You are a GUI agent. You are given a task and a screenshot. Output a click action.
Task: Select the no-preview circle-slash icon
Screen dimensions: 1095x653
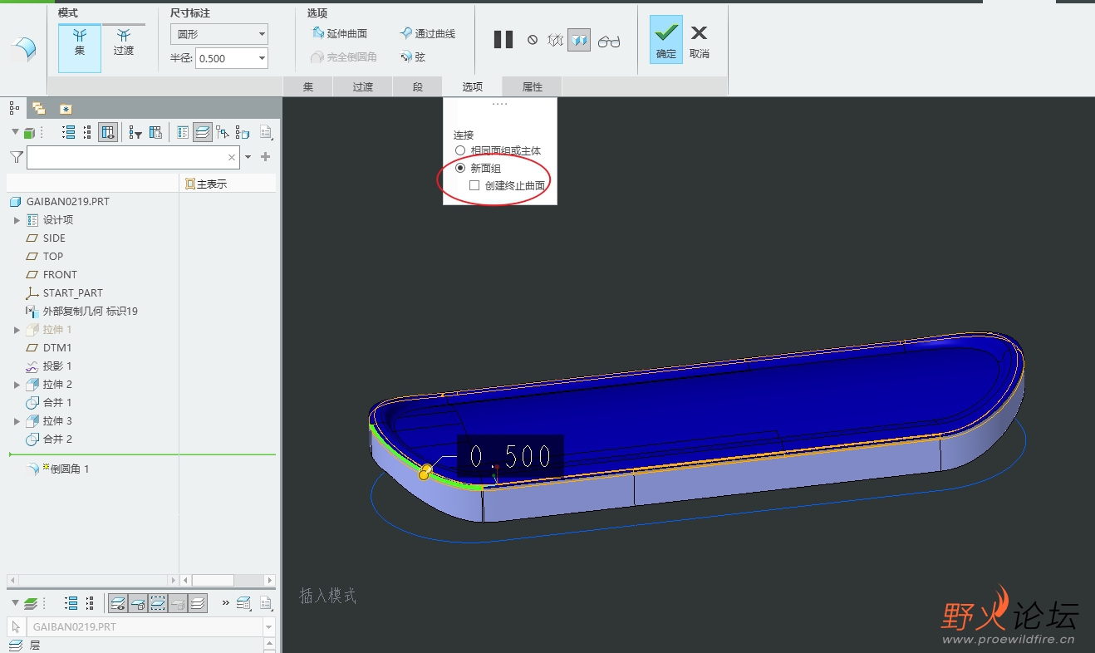pos(533,40)
